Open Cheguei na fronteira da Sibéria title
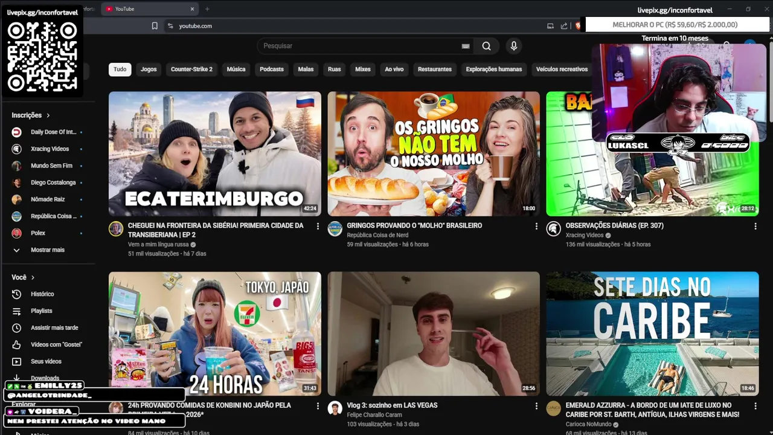Image resolution: width=773 pixels, height=435 pixels. 216,230
